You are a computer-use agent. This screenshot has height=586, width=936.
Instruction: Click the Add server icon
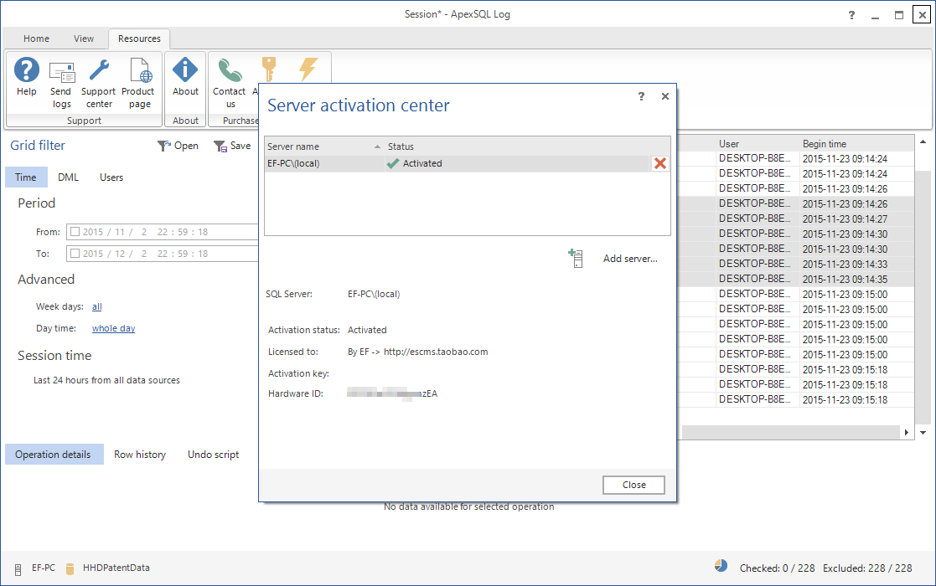click(x=576, y=258)
